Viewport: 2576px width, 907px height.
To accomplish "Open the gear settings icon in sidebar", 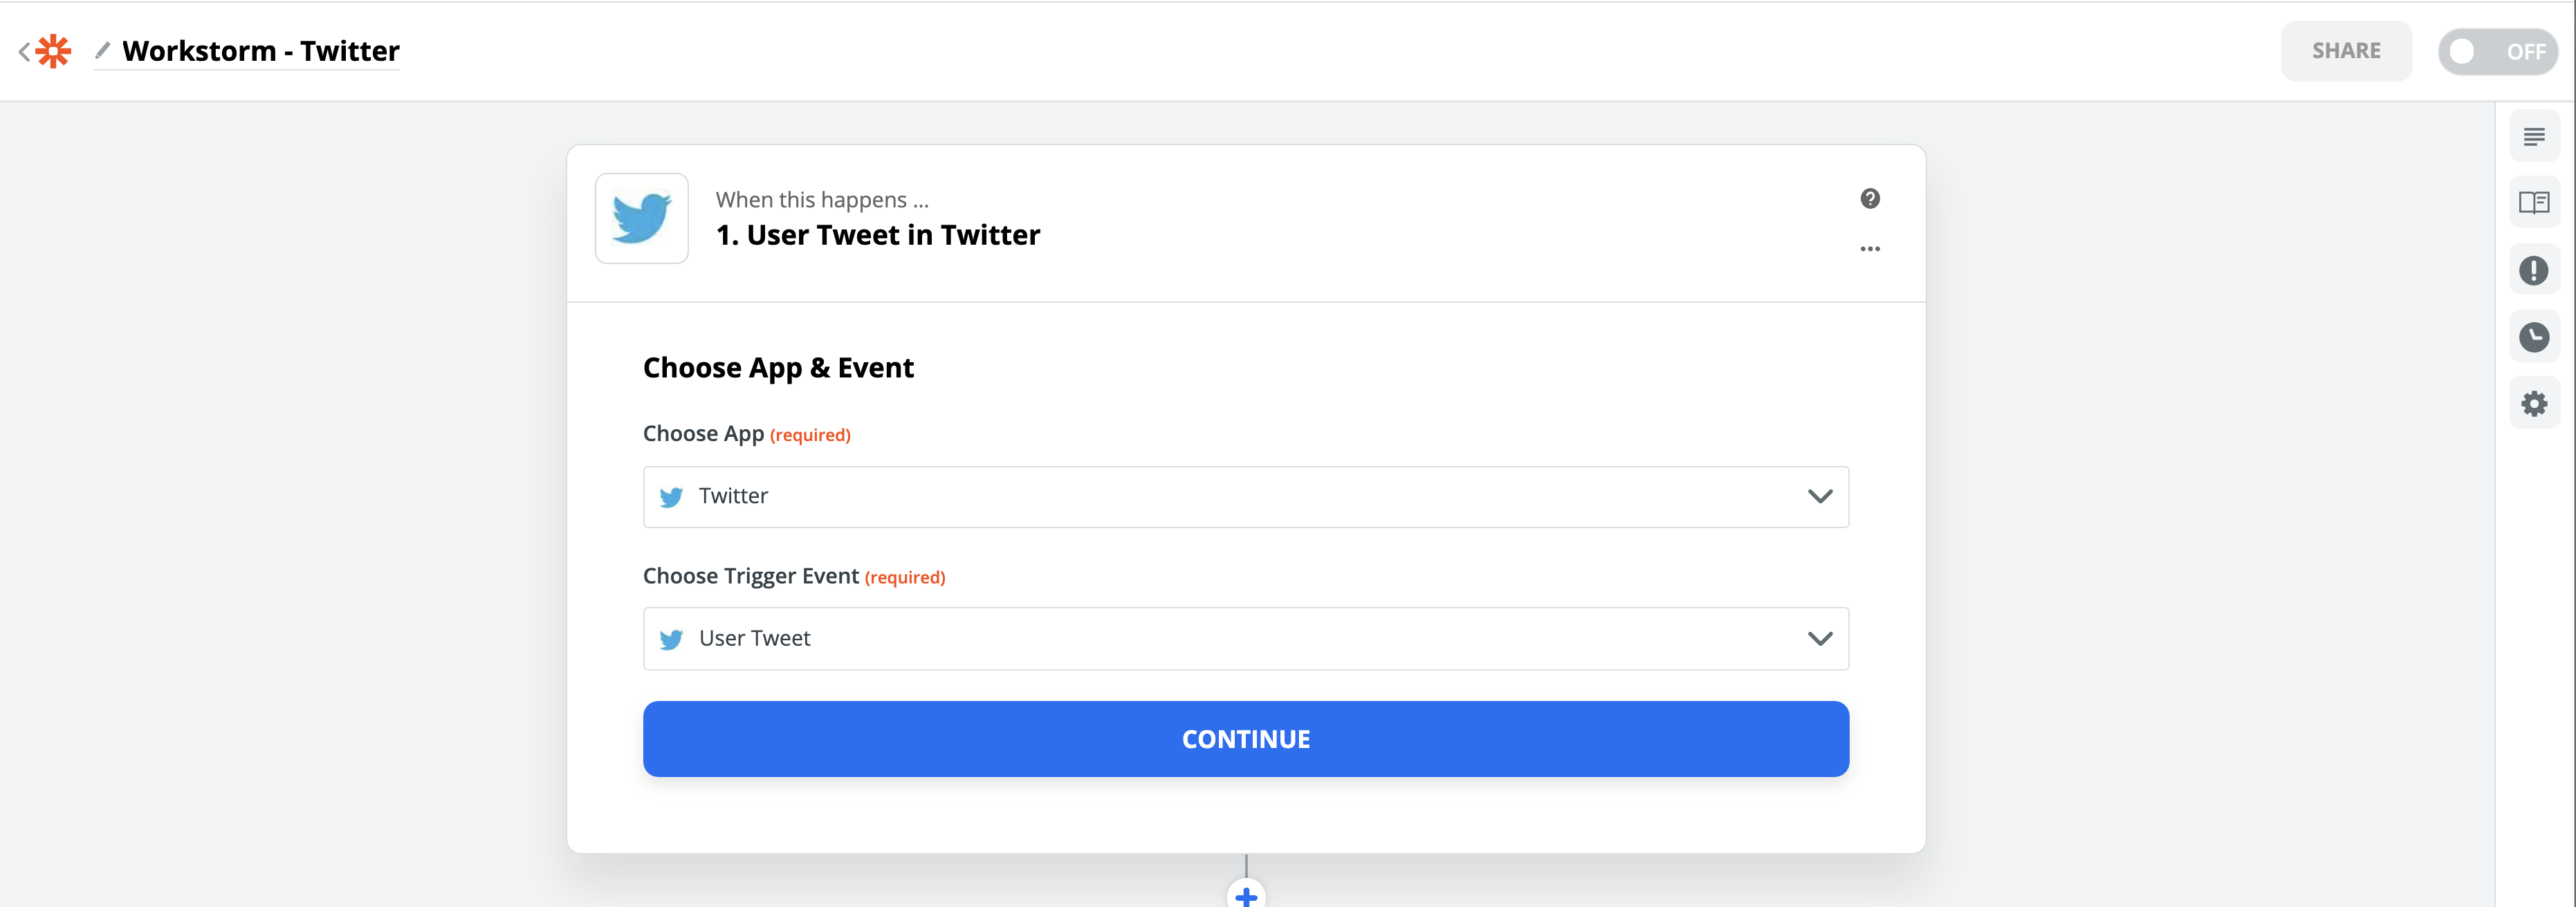I will pyautogui.click(x=2533, y=404).
